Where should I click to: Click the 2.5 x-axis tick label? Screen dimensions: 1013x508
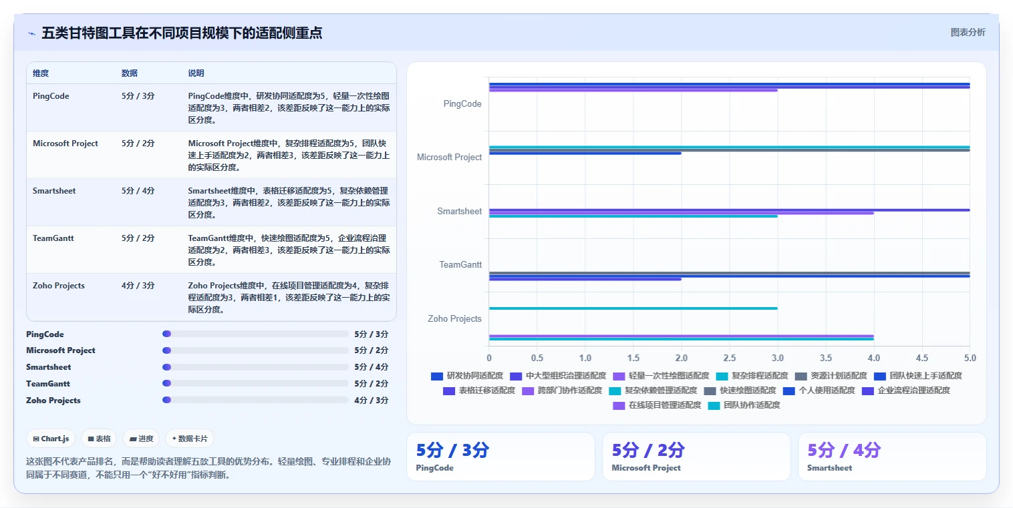(x=730, y=358)
